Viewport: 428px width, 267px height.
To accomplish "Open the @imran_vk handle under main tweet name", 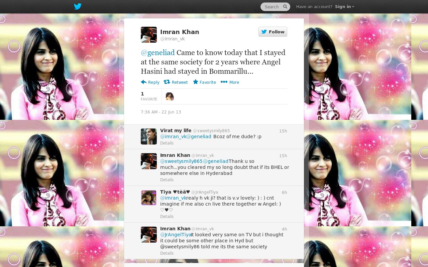I will 173,39.
